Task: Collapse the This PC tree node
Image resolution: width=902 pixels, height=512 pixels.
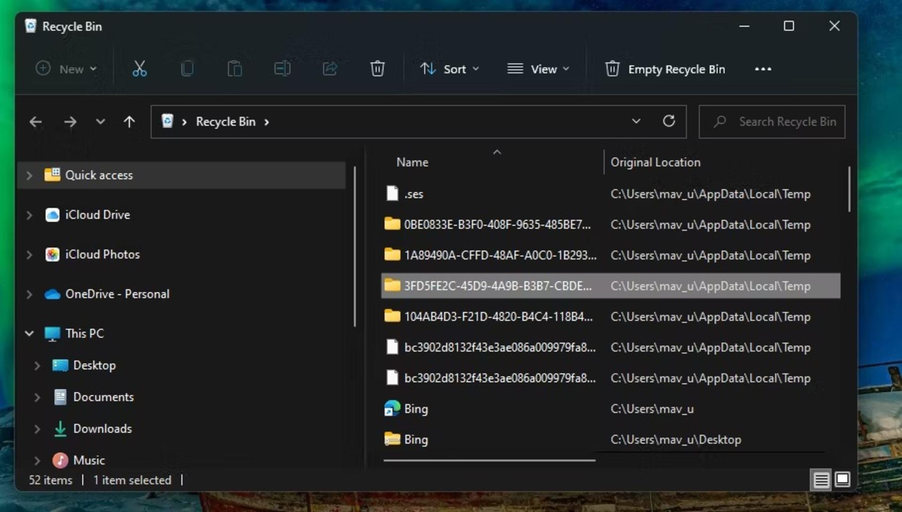Action: click(x=29, y=333)
